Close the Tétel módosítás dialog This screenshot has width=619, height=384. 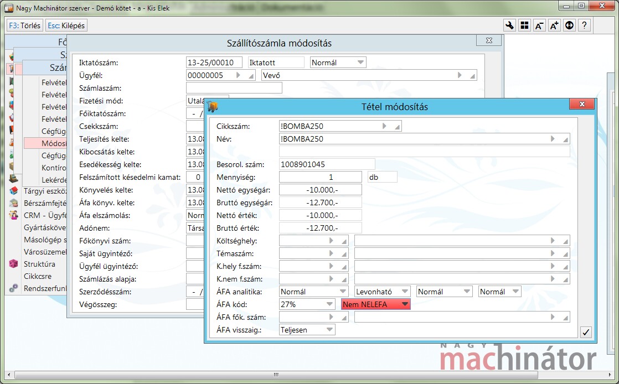click(581, 104)
